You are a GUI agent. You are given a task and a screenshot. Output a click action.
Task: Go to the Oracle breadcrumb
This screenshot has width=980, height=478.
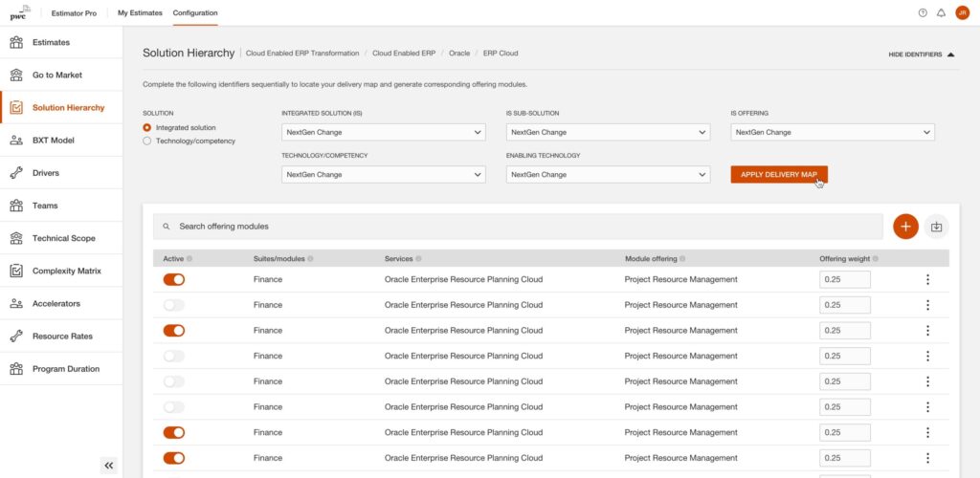(x=459, y=53)
